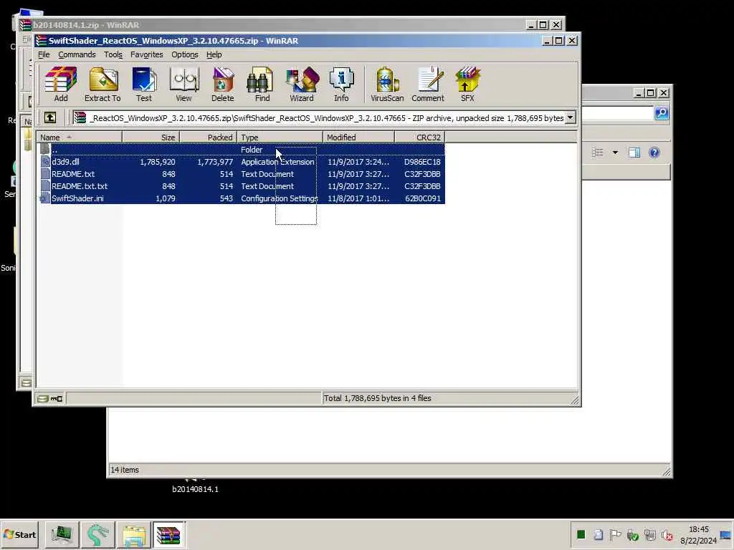The height and width of the screenshot is (550, 734).
Task: Sort by the Size column header
Action: click(x=151, y=137)
